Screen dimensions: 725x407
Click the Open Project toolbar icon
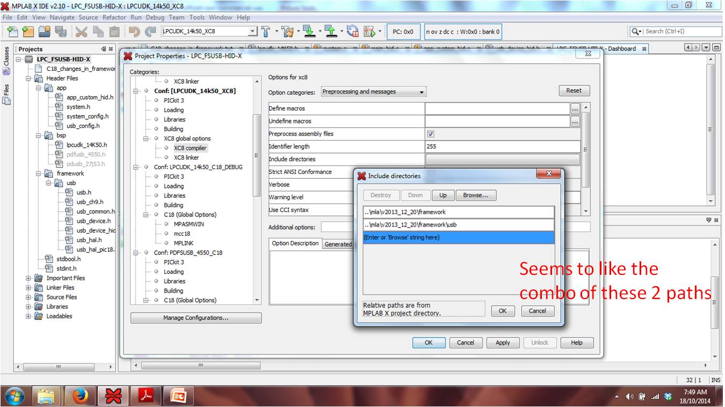(x=44, y=32)
